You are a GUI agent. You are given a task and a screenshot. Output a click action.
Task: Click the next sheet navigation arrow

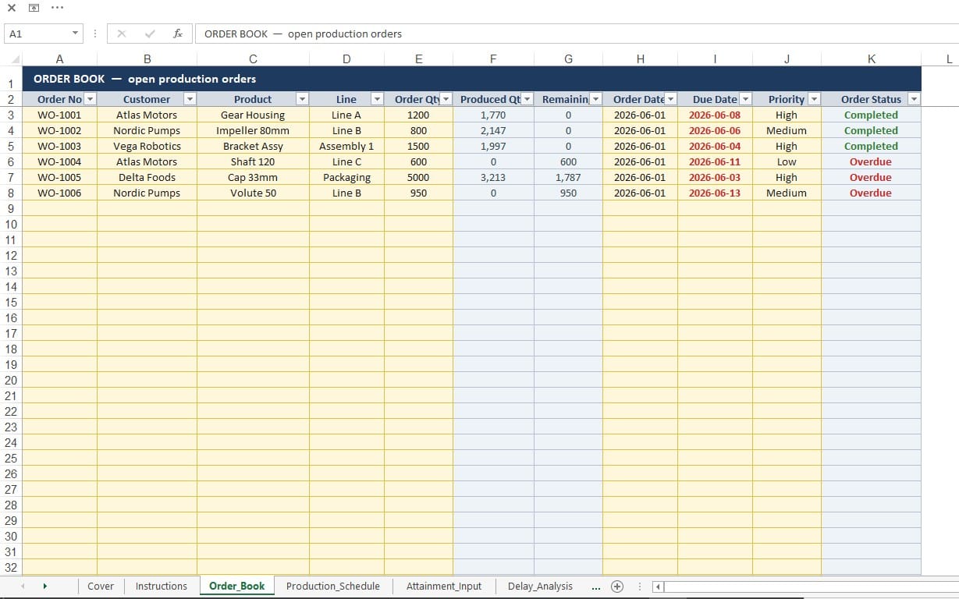(44, 587)
